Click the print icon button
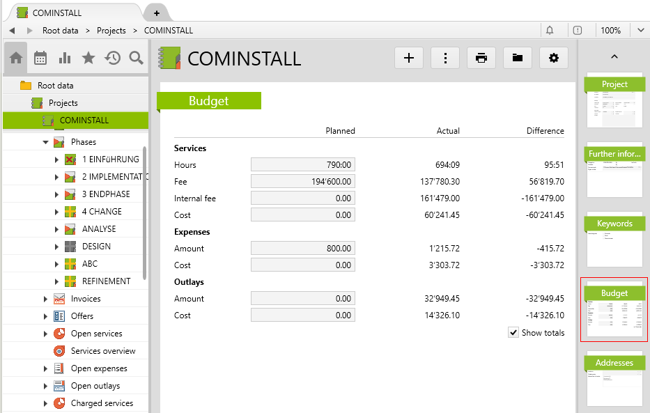The height and width of the screenshot is (413, 650). point(481,58)
